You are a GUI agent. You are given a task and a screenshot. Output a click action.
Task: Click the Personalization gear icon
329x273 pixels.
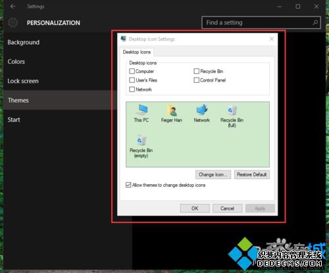click(x=13, y=22)
